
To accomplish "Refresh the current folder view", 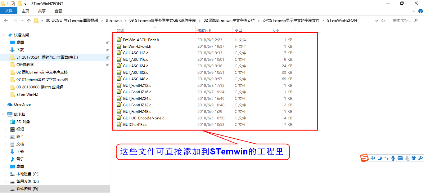I will coord(383,20).
